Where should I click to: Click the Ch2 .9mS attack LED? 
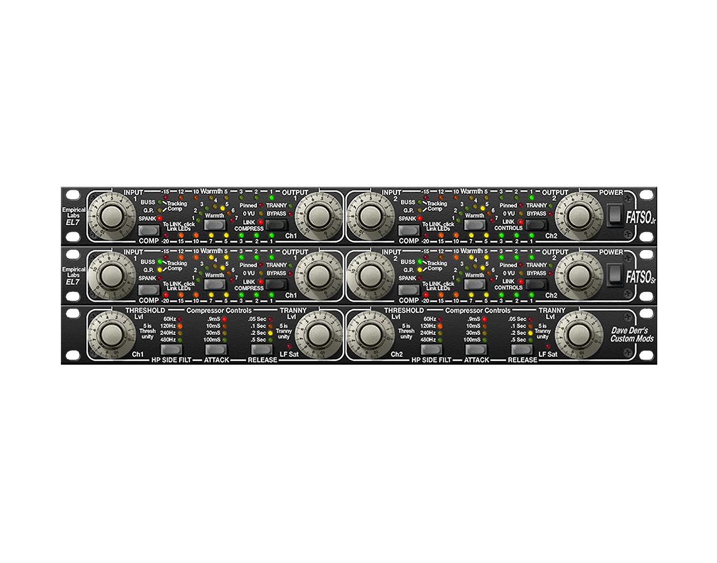click(484, 319)
